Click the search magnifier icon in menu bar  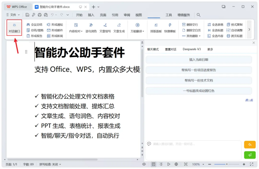point(199,15)
